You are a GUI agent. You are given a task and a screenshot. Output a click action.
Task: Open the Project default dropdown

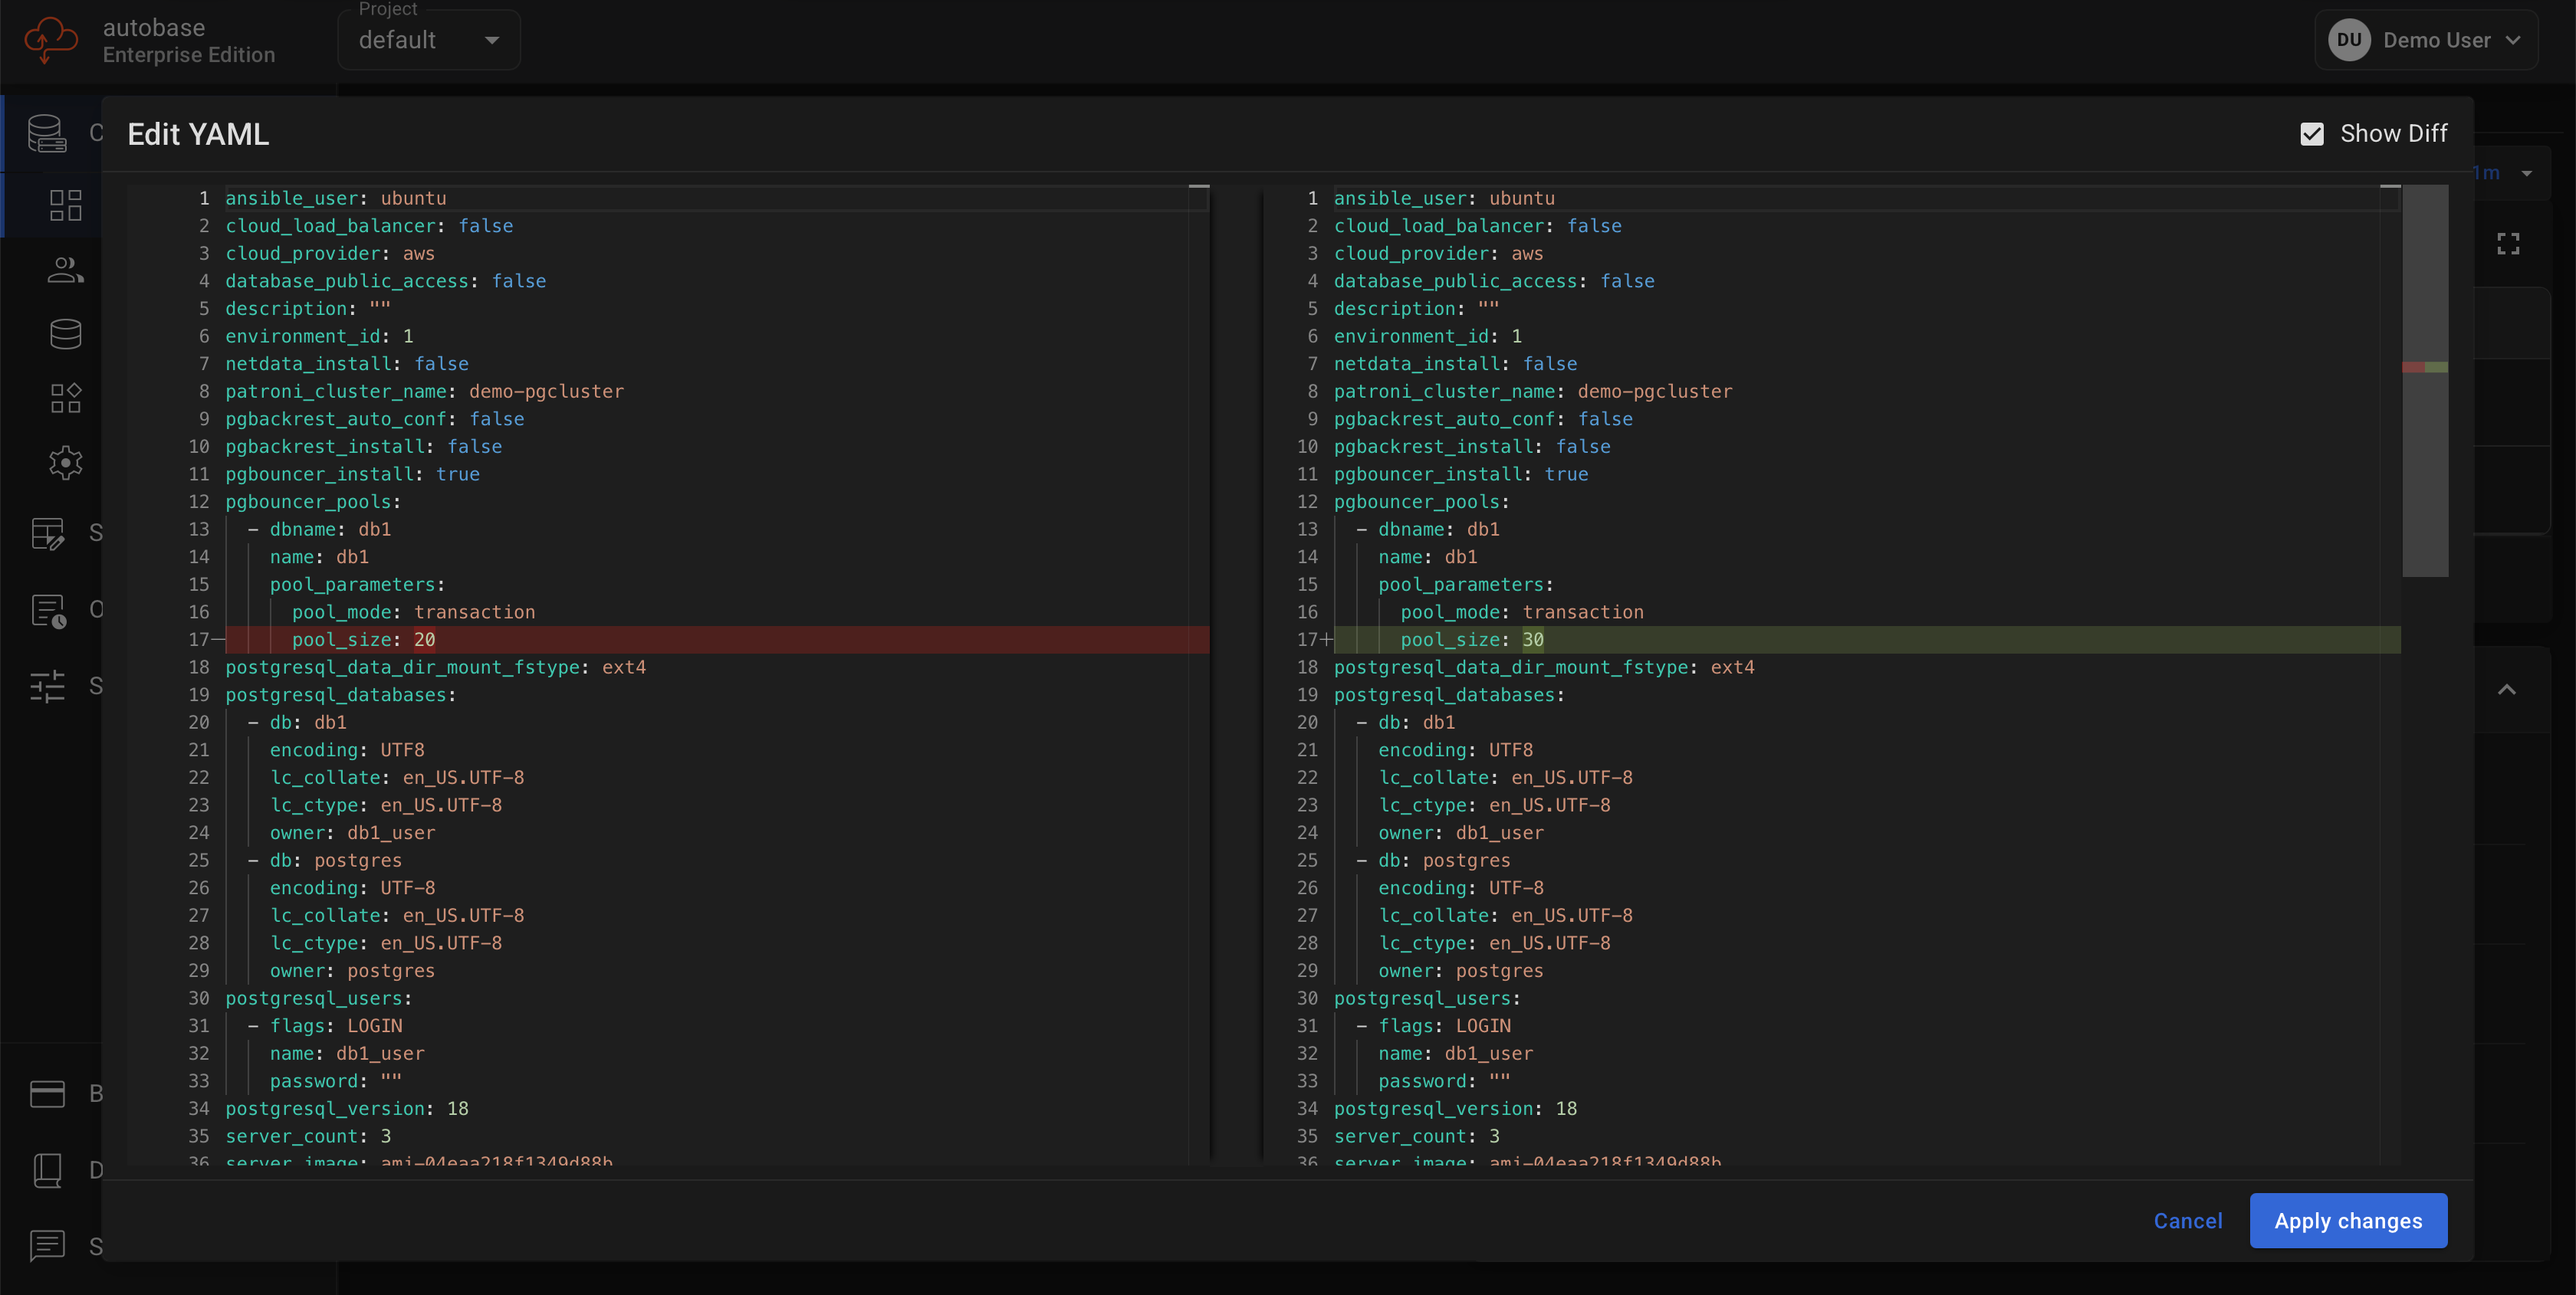pyautogui.click(x=429, y=40)
